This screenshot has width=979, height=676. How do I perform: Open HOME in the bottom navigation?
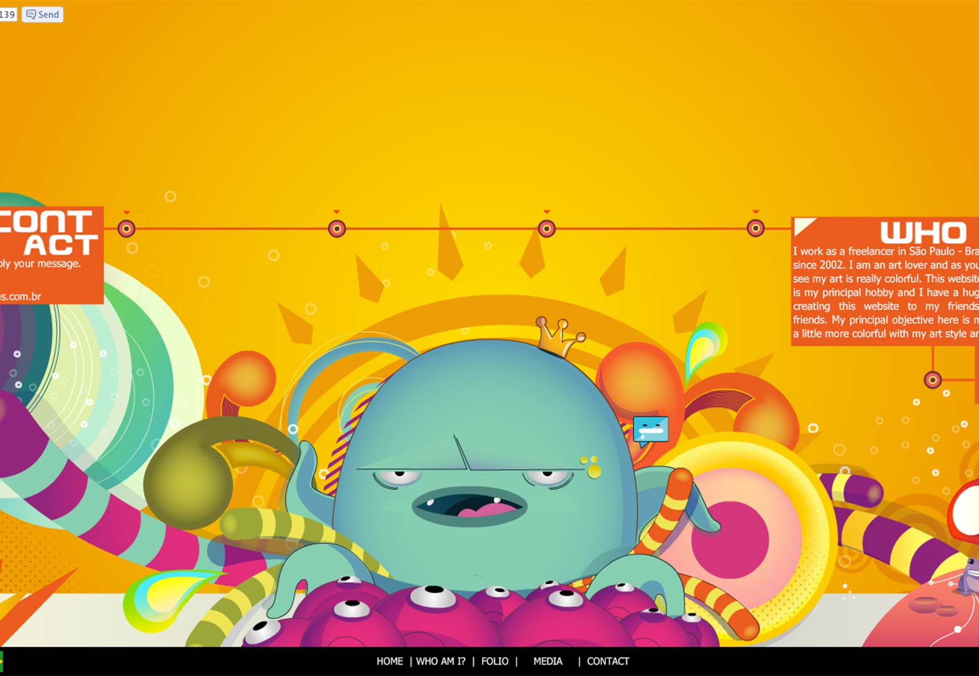389,661
